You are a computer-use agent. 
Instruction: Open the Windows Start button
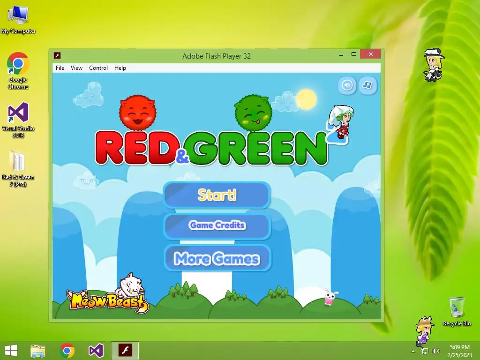click(11, 351)
